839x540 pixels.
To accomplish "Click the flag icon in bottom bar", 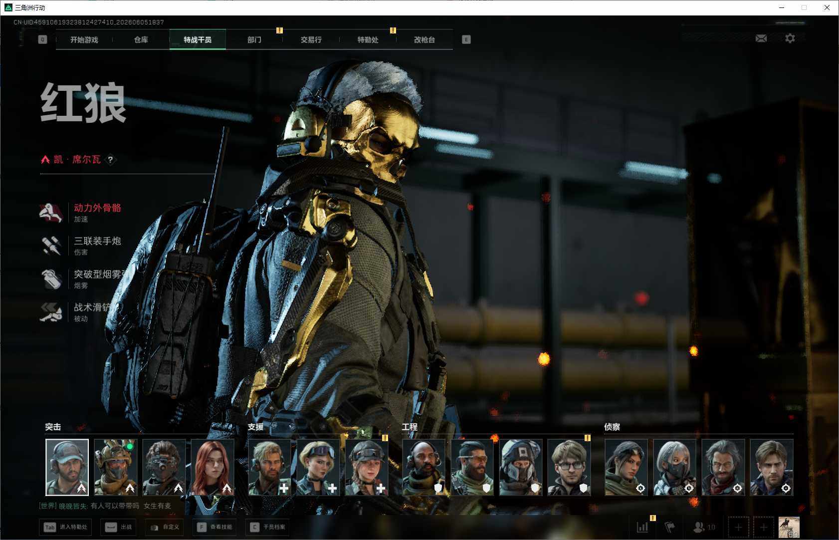I will pyautogui.click(x=670, y=527).
